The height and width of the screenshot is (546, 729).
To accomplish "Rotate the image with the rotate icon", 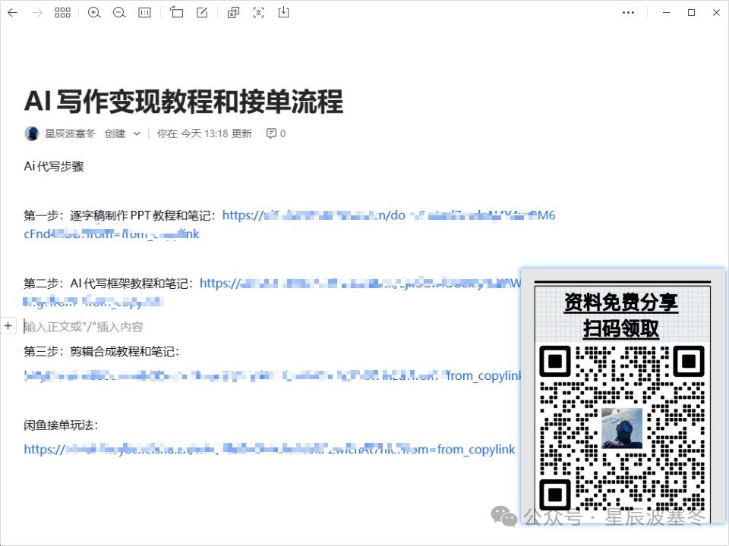I will click(177, 12).
